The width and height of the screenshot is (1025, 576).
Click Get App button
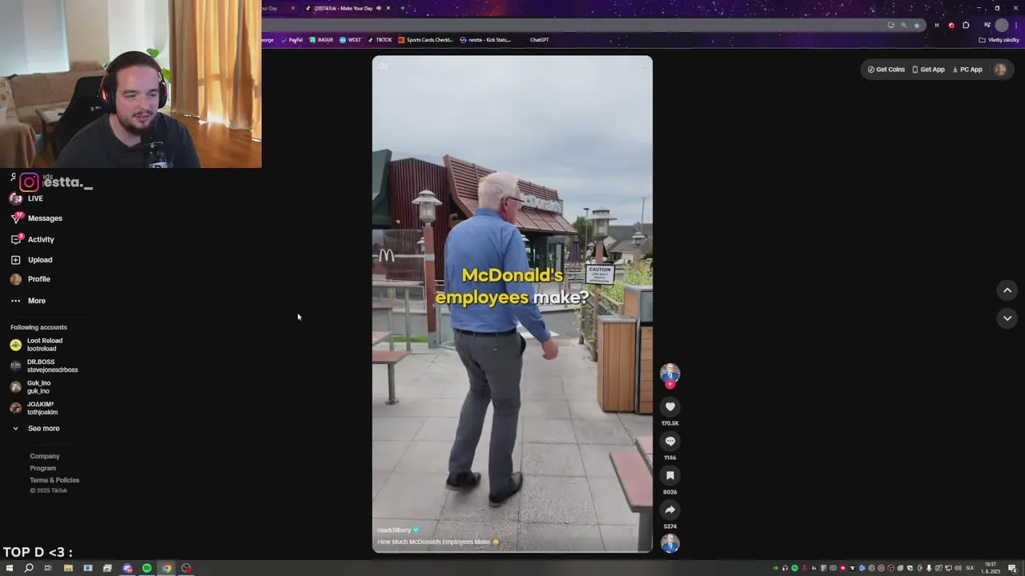tap(928, 70)
